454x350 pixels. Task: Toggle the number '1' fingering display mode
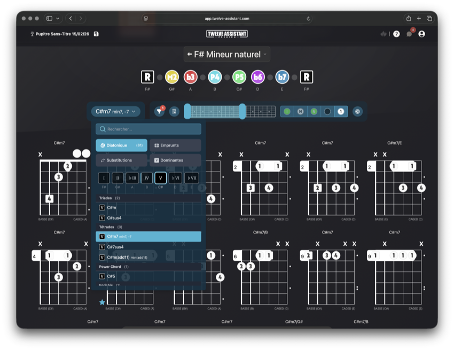(x=341, y=112)
